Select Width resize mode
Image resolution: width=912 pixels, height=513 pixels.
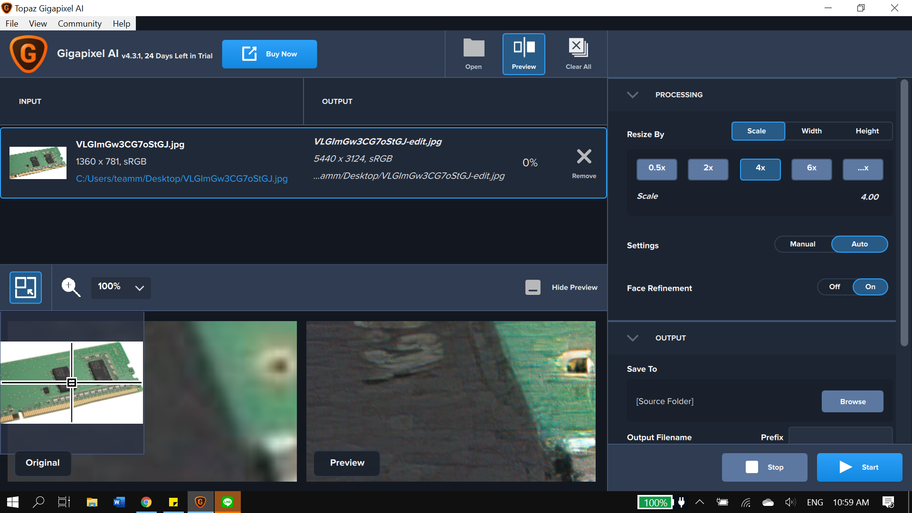coord(812,131)
